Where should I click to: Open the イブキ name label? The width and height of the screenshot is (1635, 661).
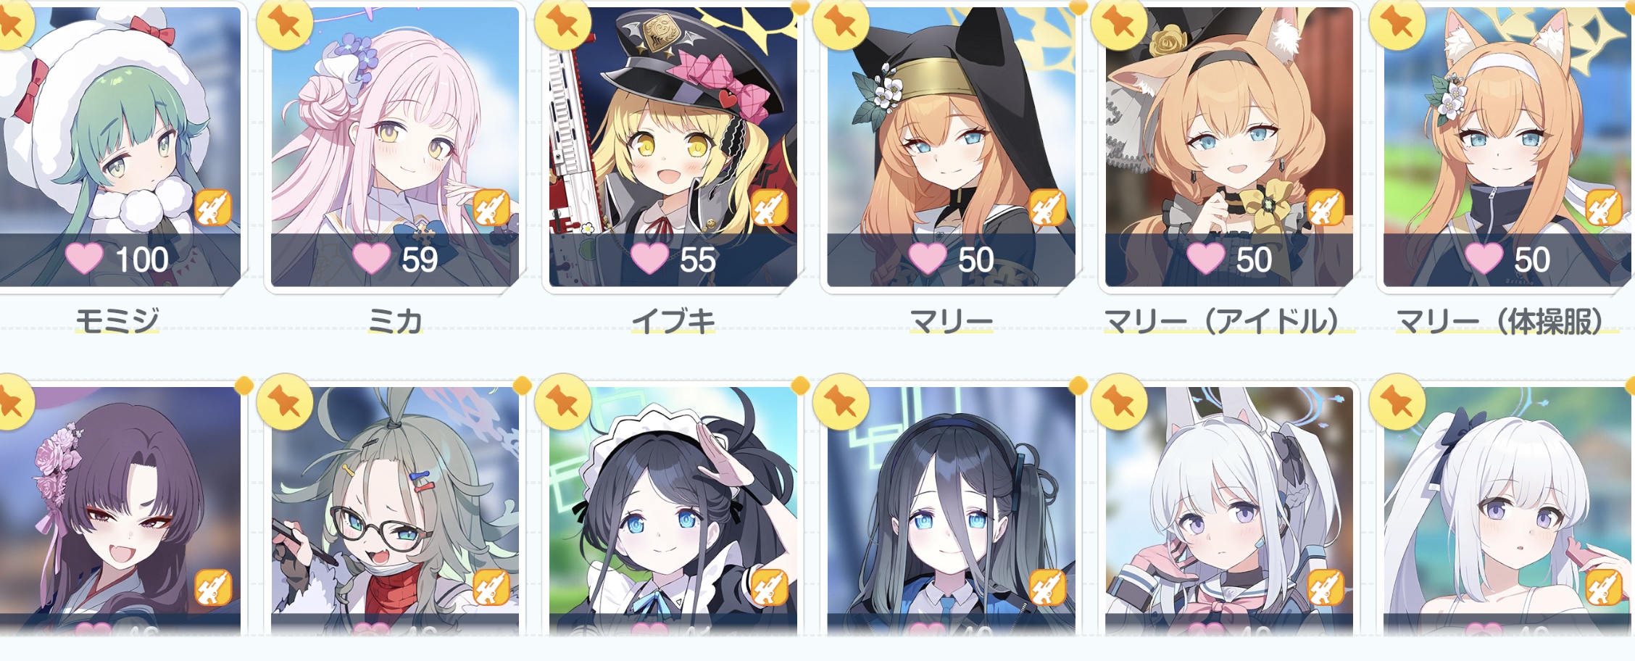[673, 320]
